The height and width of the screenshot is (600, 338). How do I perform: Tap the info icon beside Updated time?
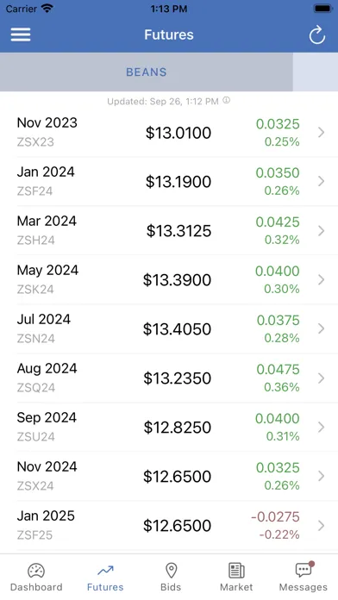pos(227,101)
